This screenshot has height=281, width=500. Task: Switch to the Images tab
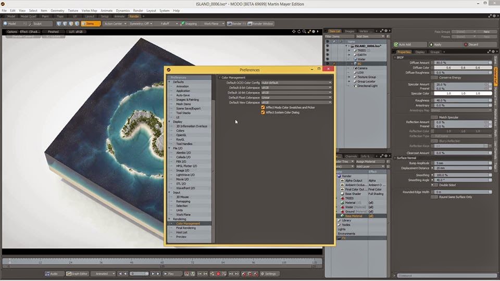pyautogui.click(x=349, y=31)
